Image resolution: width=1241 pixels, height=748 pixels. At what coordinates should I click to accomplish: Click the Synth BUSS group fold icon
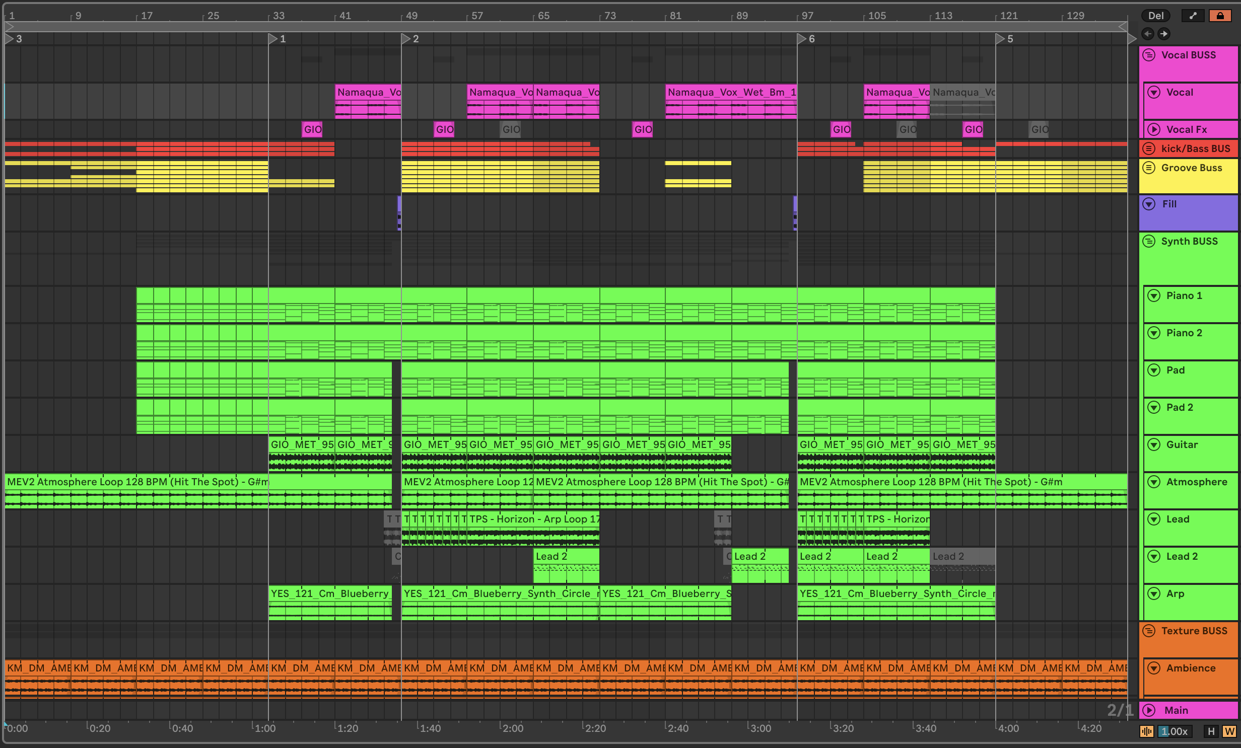coord(1149,241)
